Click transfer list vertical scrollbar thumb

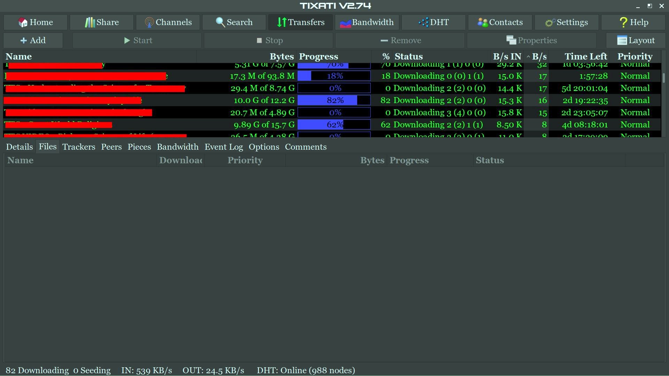[663, 78]
